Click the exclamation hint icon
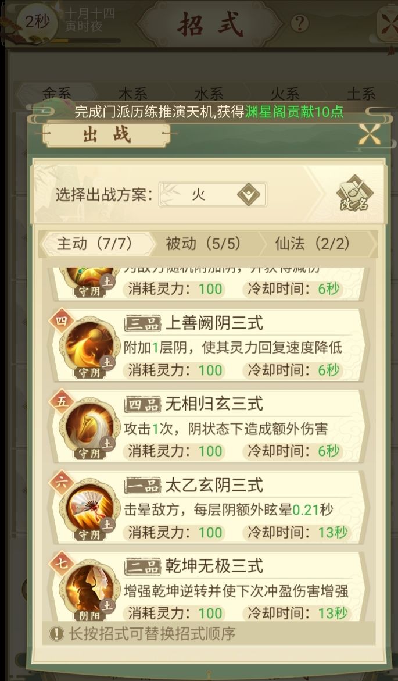The height and width of the screenshot is (681, 398). (56, 634)
